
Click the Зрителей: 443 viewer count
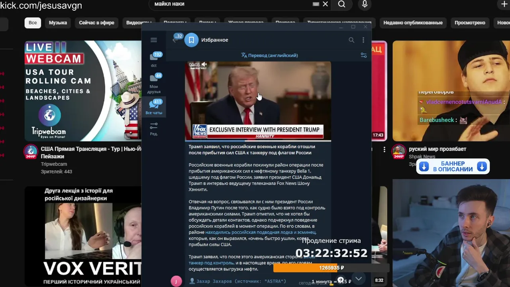coord(56,171)
